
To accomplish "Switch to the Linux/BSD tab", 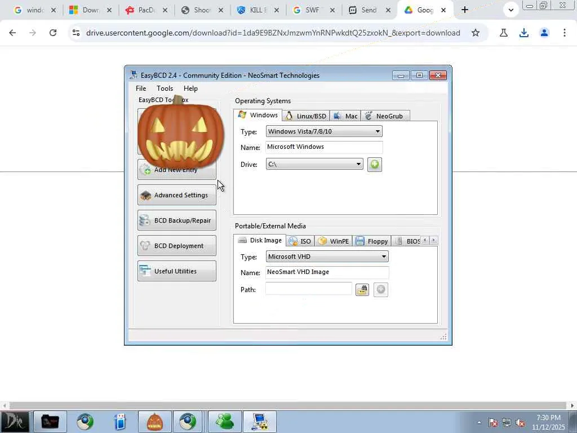I will [x=306, y=116].
